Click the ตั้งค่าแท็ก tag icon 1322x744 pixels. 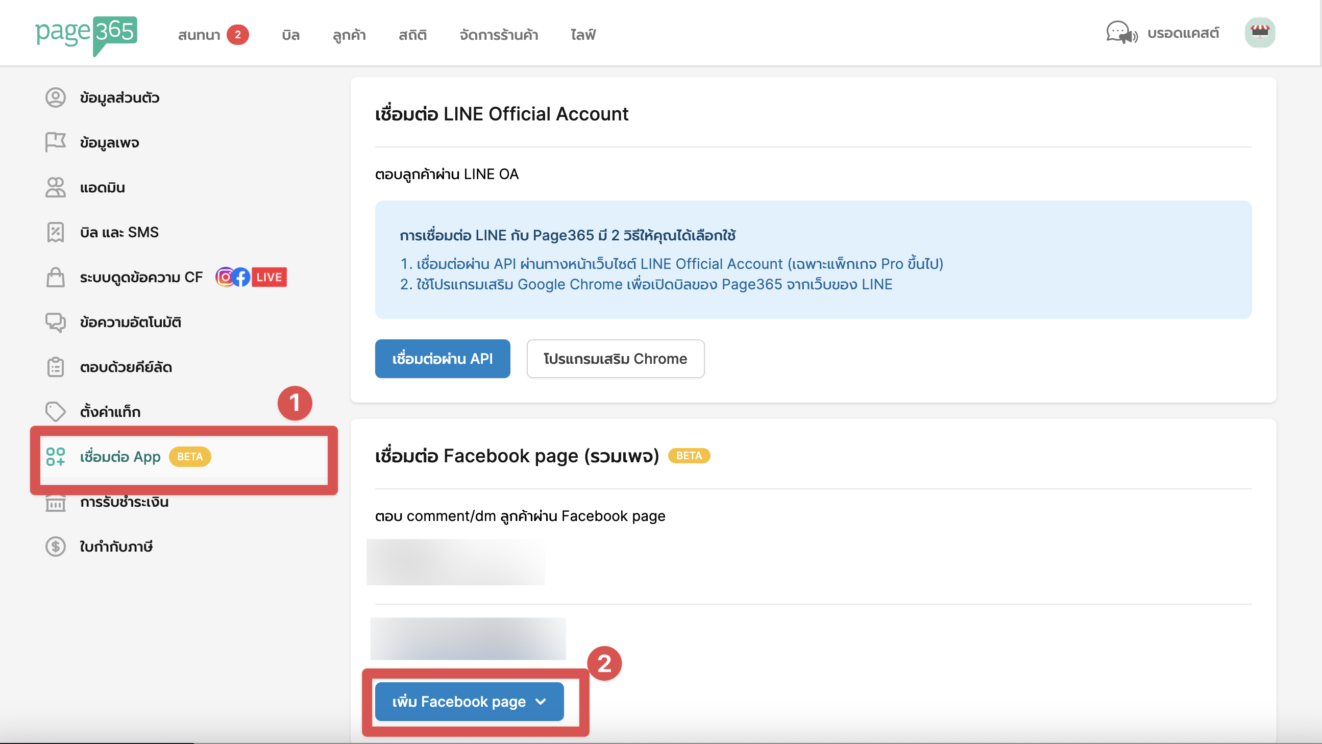click(x=56, y=411)
